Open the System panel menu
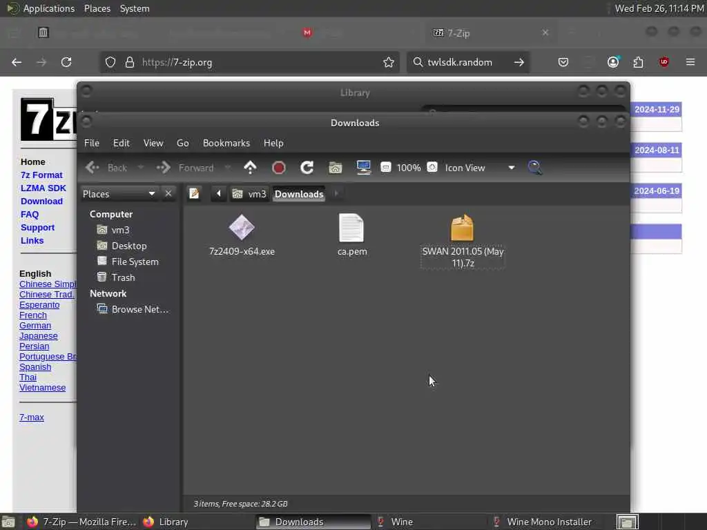The image size is (707, 530). (x=135, y=8)
